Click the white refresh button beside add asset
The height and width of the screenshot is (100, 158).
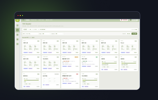point(129,34)
